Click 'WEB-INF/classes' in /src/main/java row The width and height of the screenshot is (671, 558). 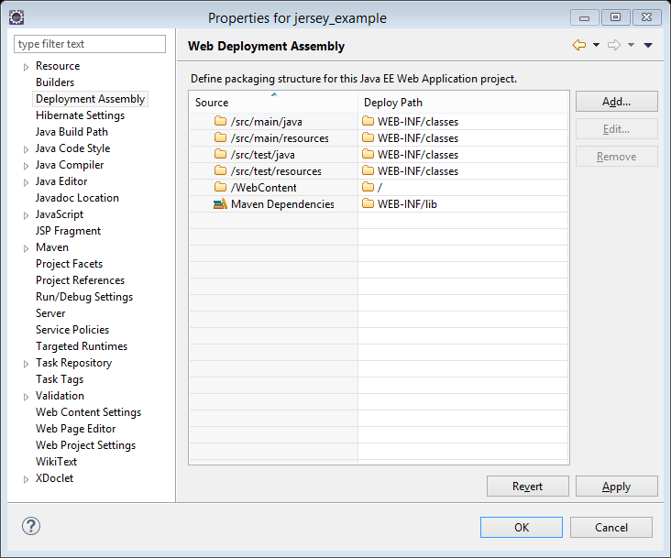pos(418,122)
